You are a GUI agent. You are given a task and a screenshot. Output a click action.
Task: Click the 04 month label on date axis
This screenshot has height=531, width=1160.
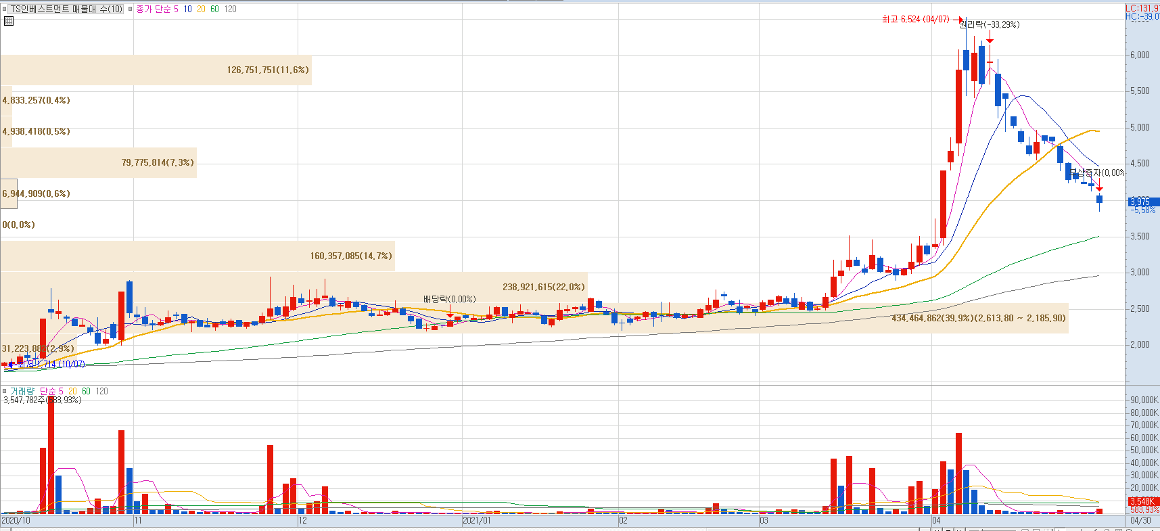point(936,520)
